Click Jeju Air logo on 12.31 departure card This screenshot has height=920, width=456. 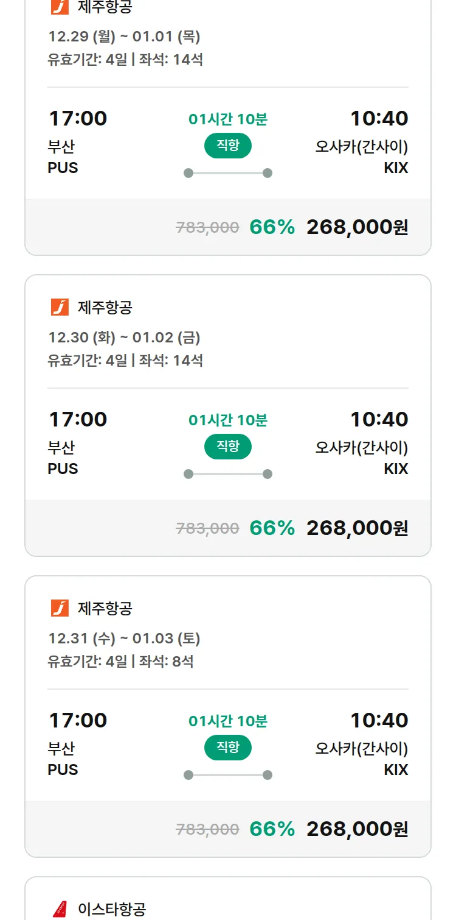60,608
